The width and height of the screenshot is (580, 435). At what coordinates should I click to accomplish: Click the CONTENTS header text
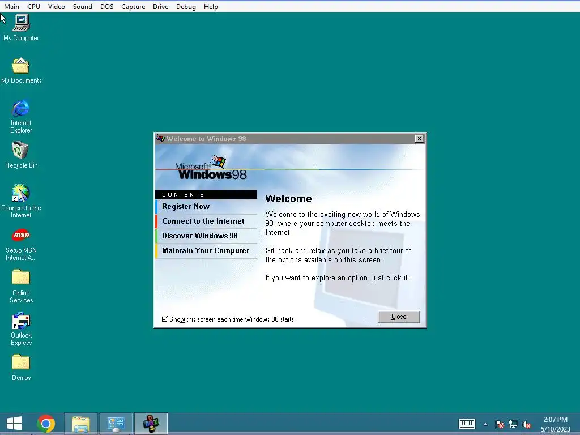[x=183, y=195]
